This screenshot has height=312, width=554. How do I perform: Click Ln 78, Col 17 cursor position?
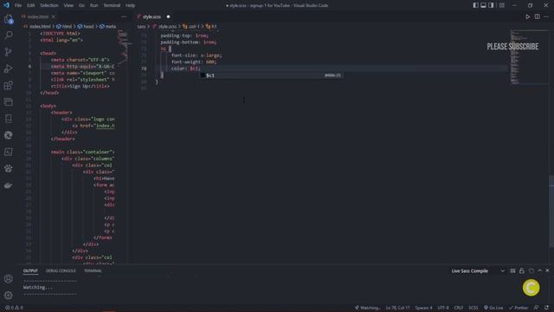click(x=398, y=308)
